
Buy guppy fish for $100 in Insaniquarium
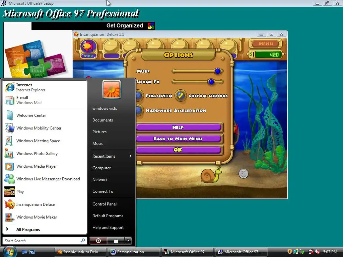[x=88, y=49]
